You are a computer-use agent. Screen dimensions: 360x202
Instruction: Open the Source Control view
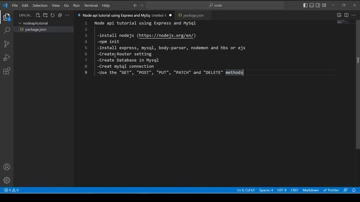point(7,44)
